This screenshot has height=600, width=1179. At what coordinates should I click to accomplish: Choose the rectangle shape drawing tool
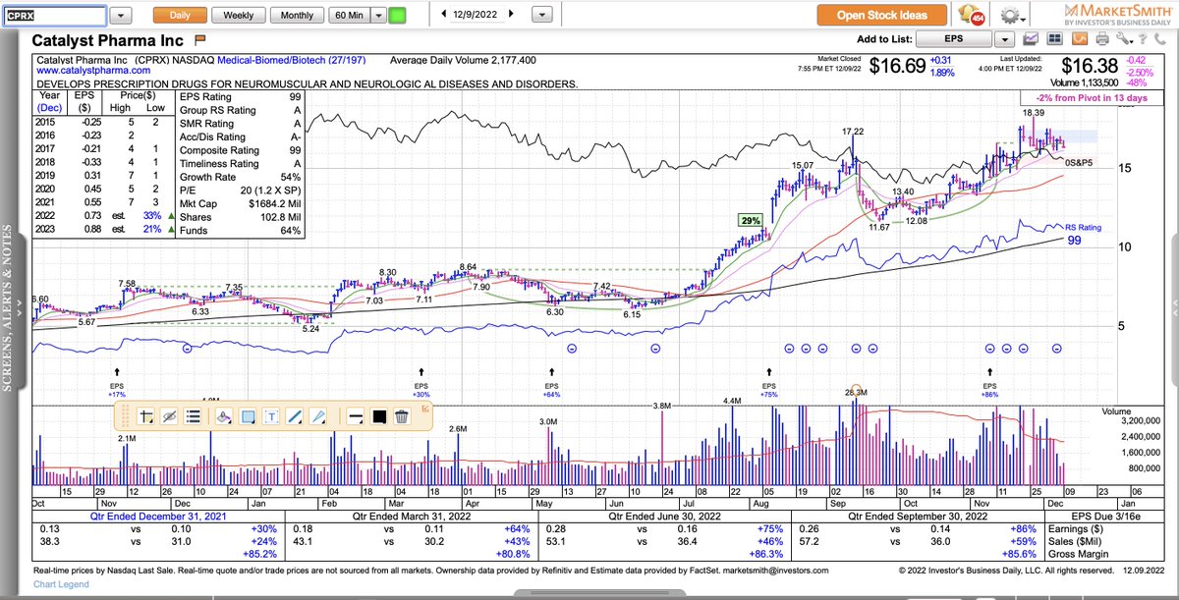248,416
